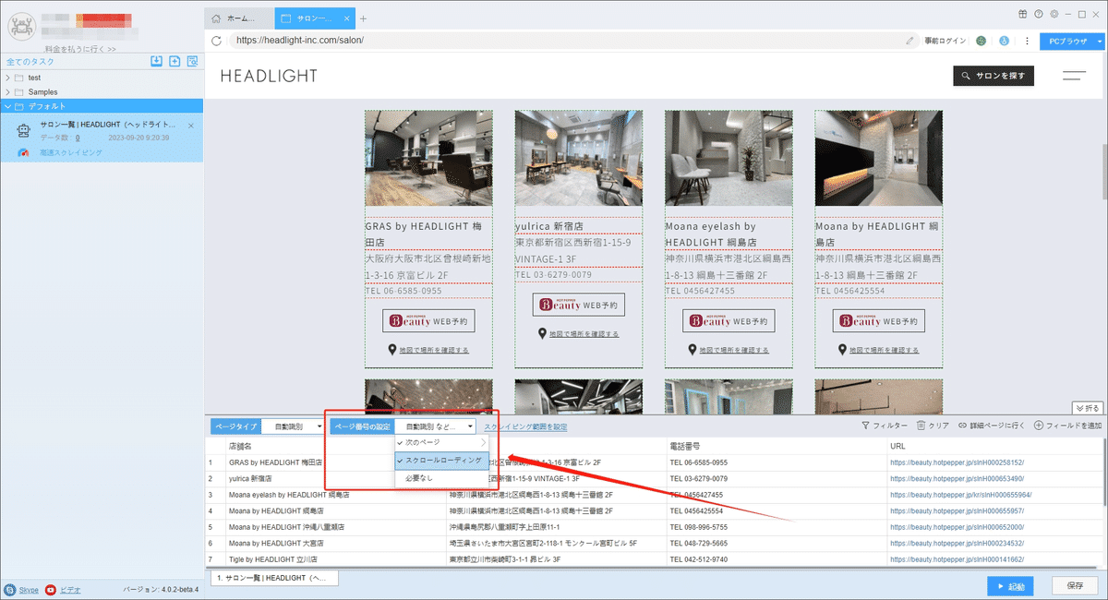Click the search tasks icon in sidebar
Image resolution: width=1108 pixels, height=600 pixels.
tap(192, 61)
